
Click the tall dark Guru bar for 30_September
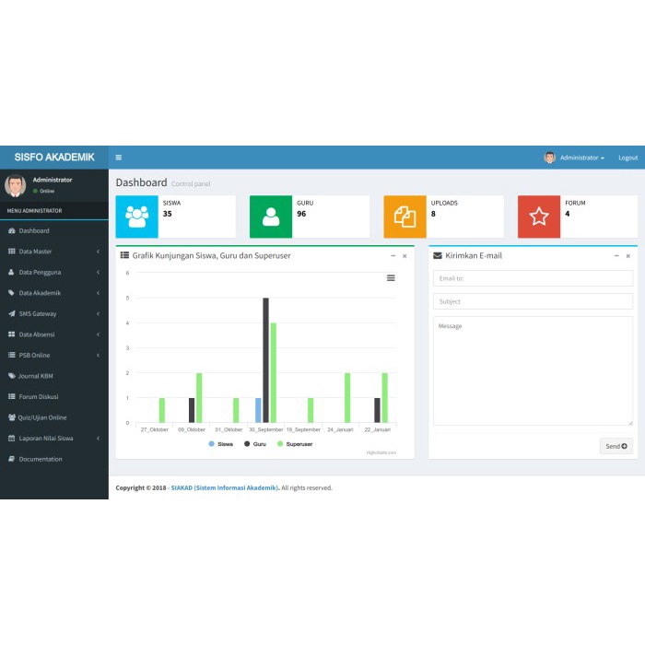265,360
